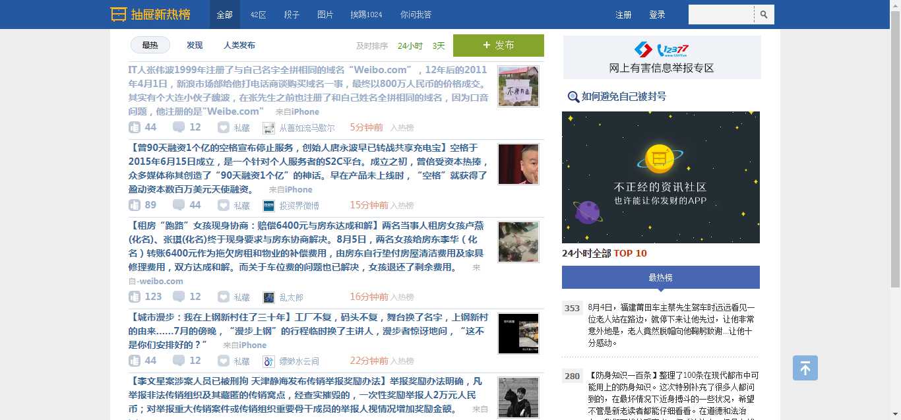This screenshot has height=420, width=901.
Task: Open the 租房跑路女孩 headline
Action: click(307, 247)
